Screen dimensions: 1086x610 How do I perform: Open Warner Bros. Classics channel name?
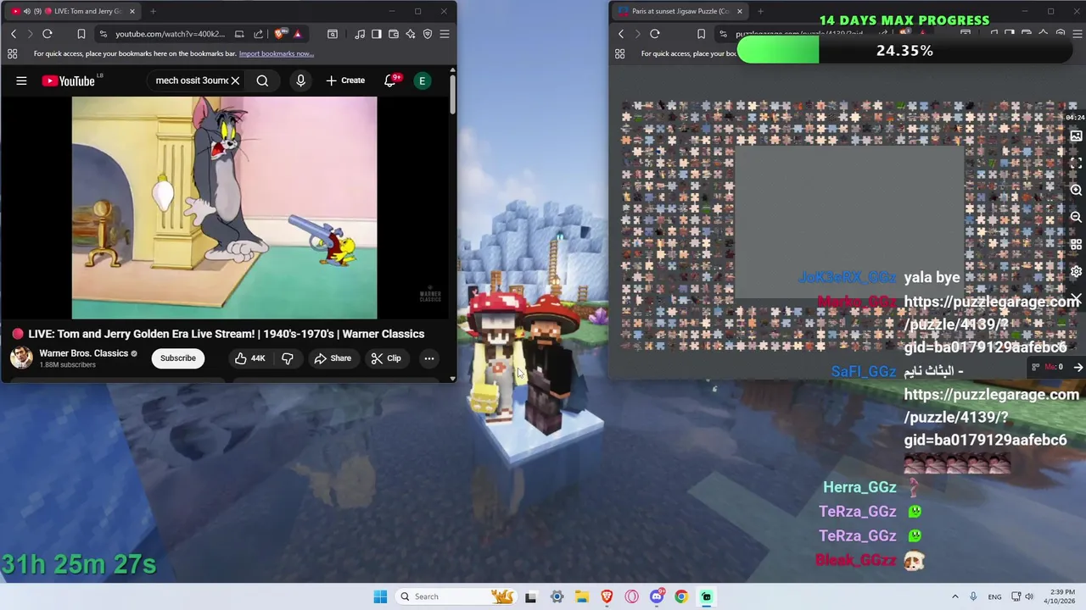pyautogui.click(x=83, y=353)
